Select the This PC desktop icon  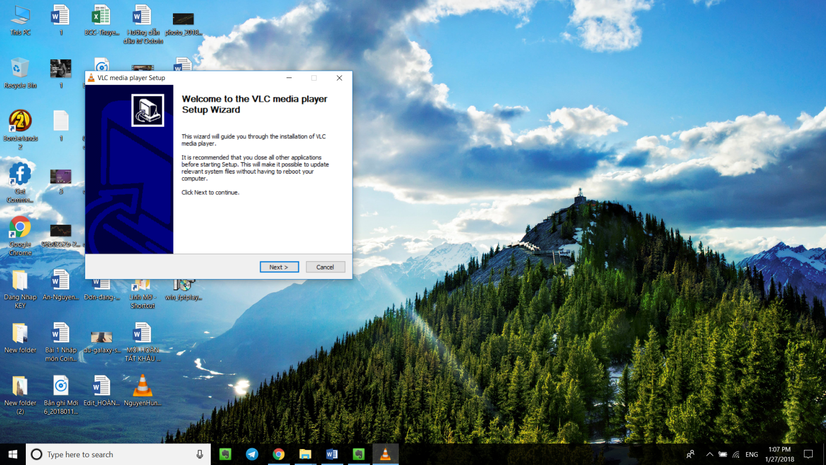(20, 20)
